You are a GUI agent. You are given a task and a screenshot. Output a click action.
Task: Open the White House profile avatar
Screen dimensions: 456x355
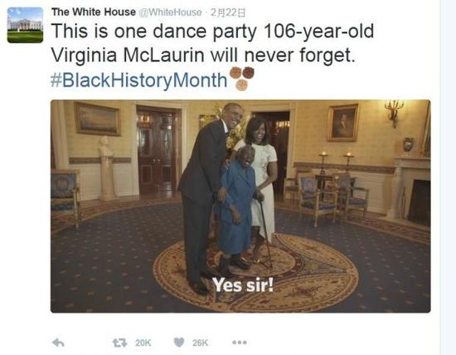click(26, 25)
